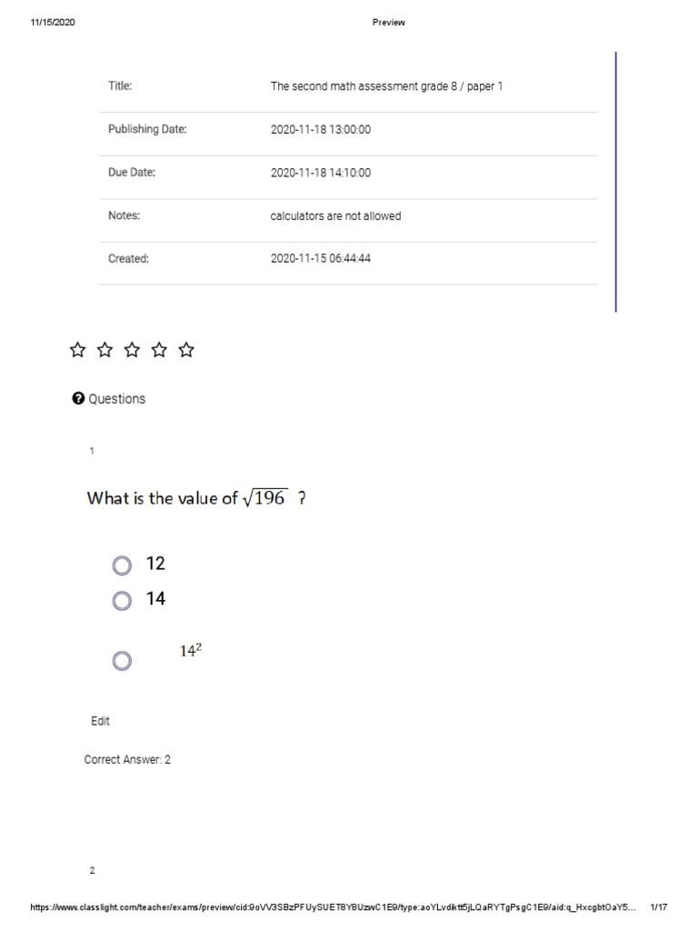Click the vertical scrollbar beside the details table
Image resolution: width=698 pixels, height=931 pixels.
pos(616,182)
